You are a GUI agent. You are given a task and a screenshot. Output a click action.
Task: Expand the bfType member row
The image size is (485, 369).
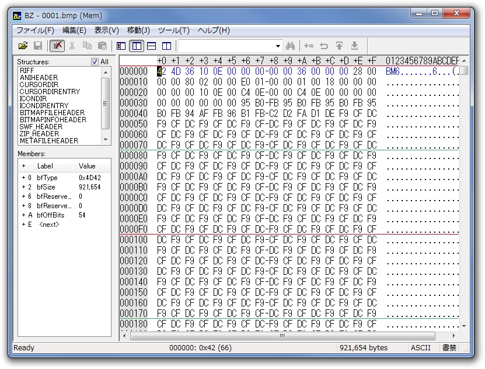coord(25,177)
